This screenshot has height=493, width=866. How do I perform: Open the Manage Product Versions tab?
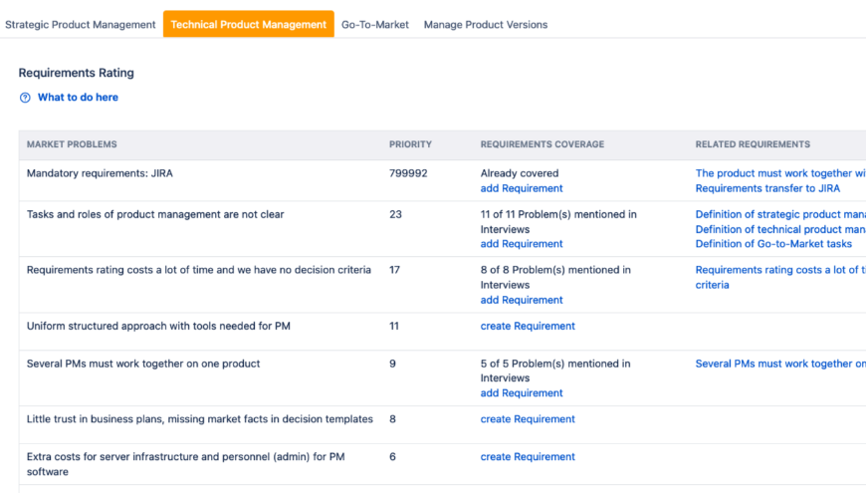[x=486, y=25]
